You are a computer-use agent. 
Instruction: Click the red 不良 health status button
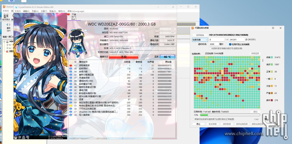coord(124,57)
